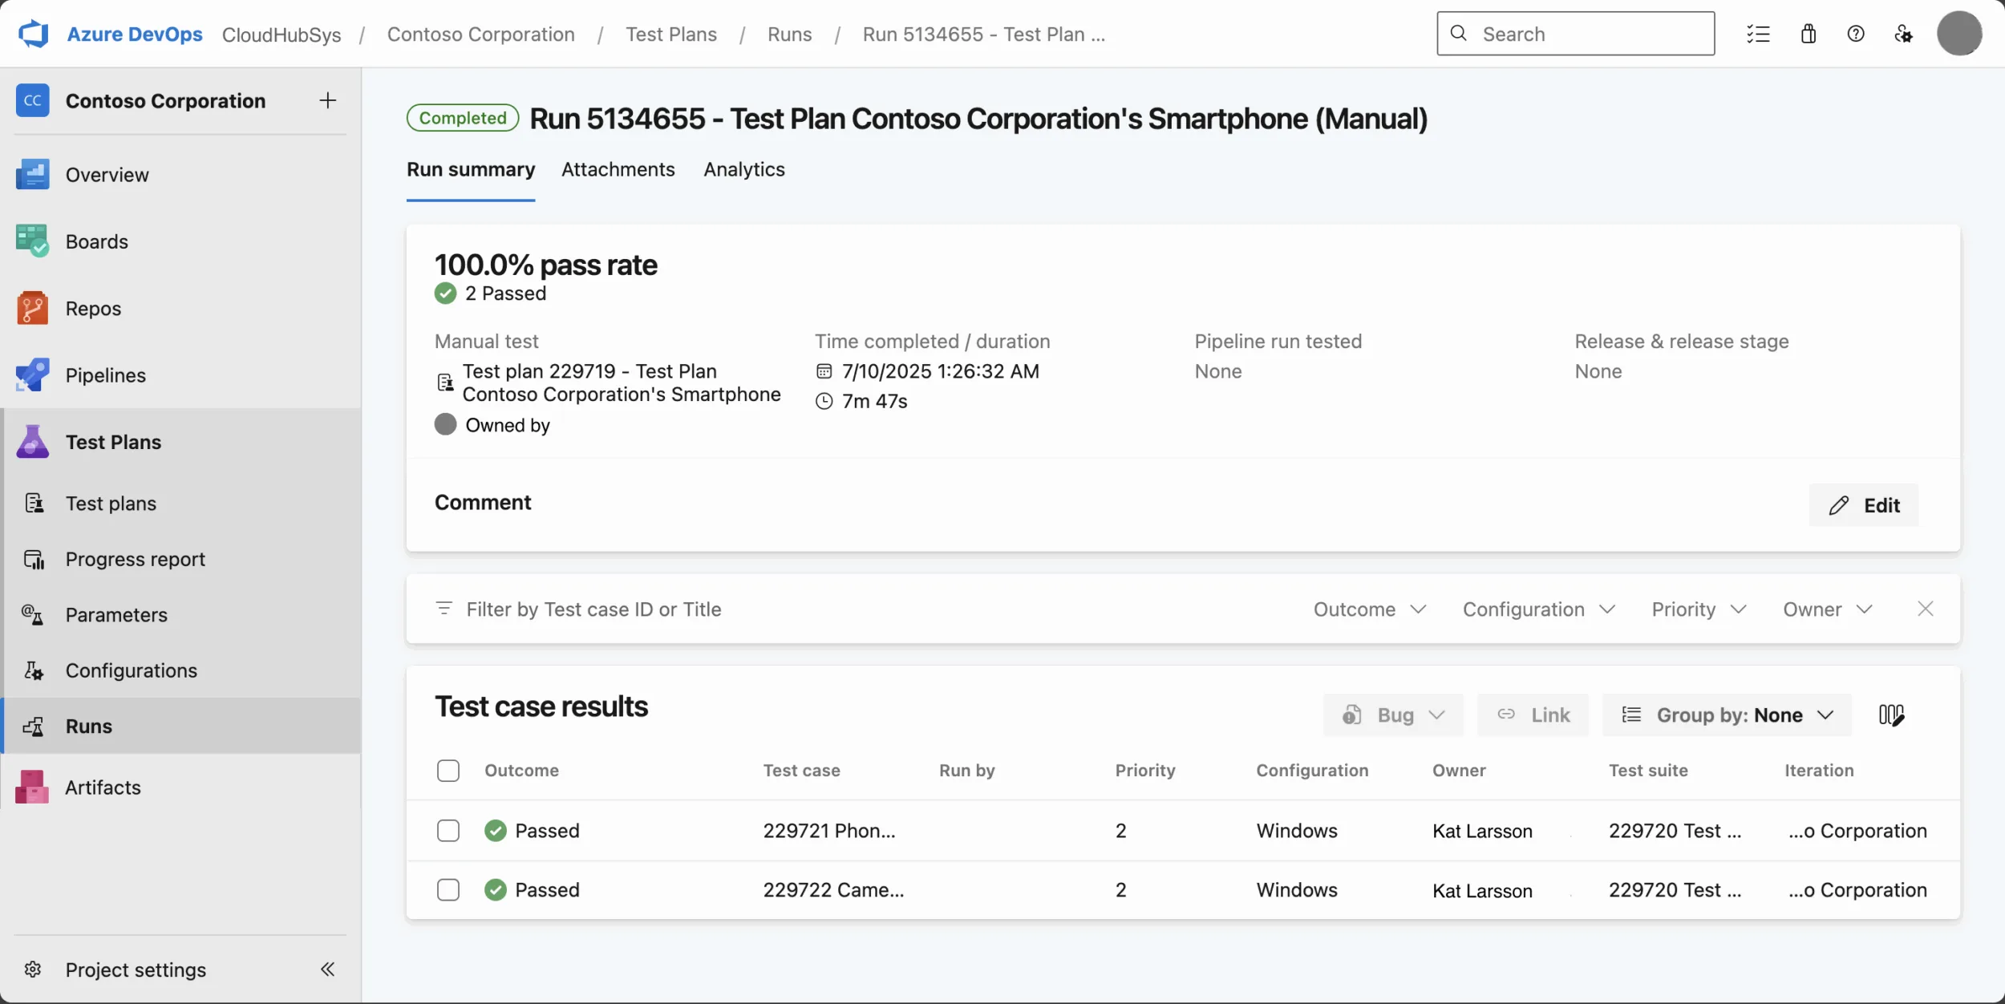Open the Analytics tab
Viewport: 2005px width, 1004px height.
pos(743,169)
